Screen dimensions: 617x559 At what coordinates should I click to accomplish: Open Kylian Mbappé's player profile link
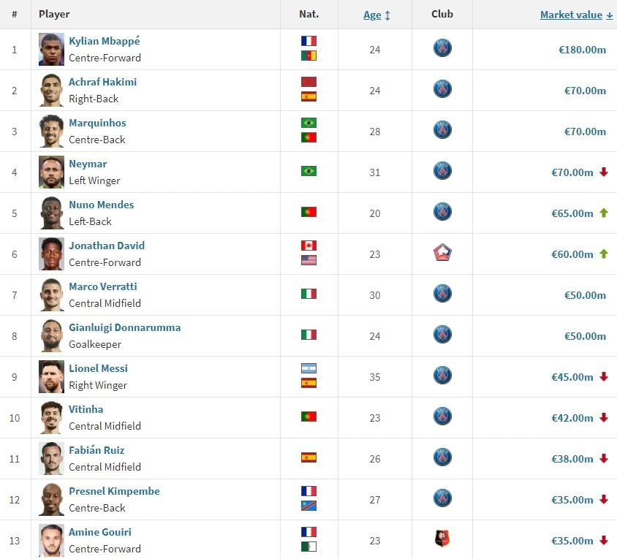coord(104,41)
